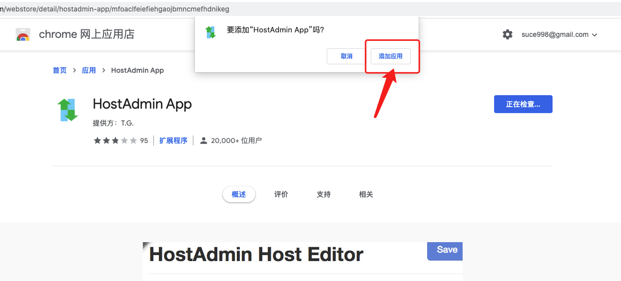Click the 提供方: T.G. text
Screen dimensions: 621x281
[x=113, y=123]
